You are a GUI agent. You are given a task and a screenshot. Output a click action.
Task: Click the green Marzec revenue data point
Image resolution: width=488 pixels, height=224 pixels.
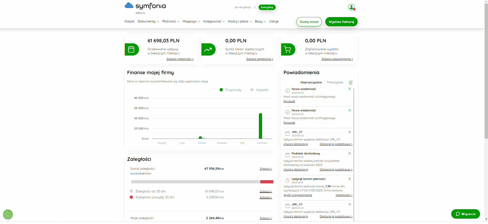coord(200,138)
